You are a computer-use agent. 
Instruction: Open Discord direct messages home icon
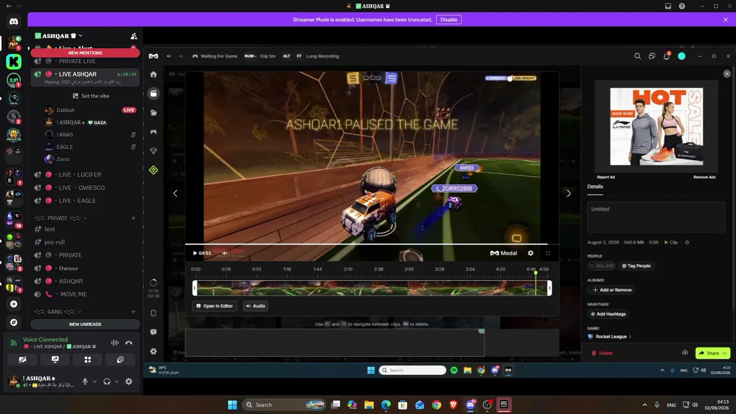pos(14,22)
